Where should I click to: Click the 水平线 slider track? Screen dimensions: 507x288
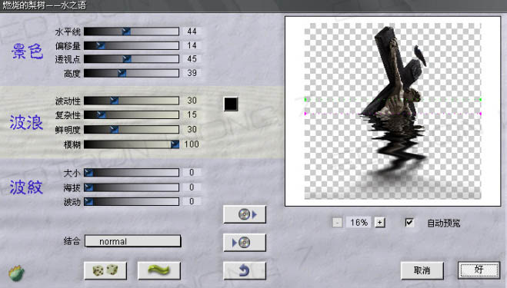132,31
